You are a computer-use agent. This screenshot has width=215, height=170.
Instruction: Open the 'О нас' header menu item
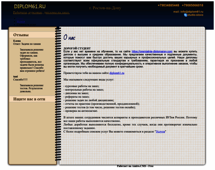tap(20, 18)
